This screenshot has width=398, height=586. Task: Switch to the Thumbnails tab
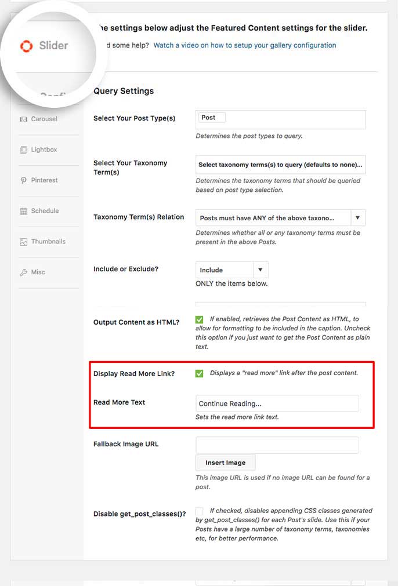pos(48,242)
